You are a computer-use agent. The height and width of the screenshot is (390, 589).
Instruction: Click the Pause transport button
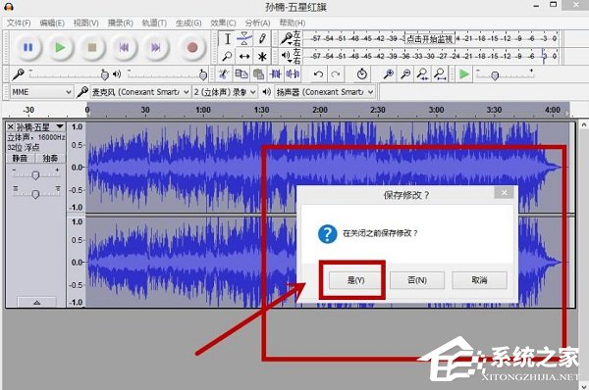pos(28,48)
